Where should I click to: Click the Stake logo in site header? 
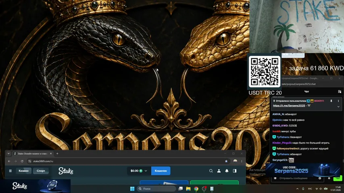point(66,171)
